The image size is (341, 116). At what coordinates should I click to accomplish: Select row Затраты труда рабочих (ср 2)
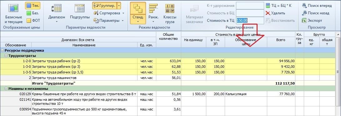(x=168, y=61)
